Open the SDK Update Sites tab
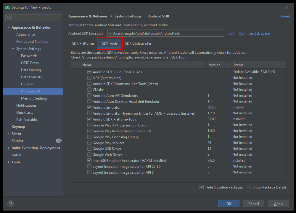This screenshot has width=296, height=213. pyautogui.click(x=138, y=43)
